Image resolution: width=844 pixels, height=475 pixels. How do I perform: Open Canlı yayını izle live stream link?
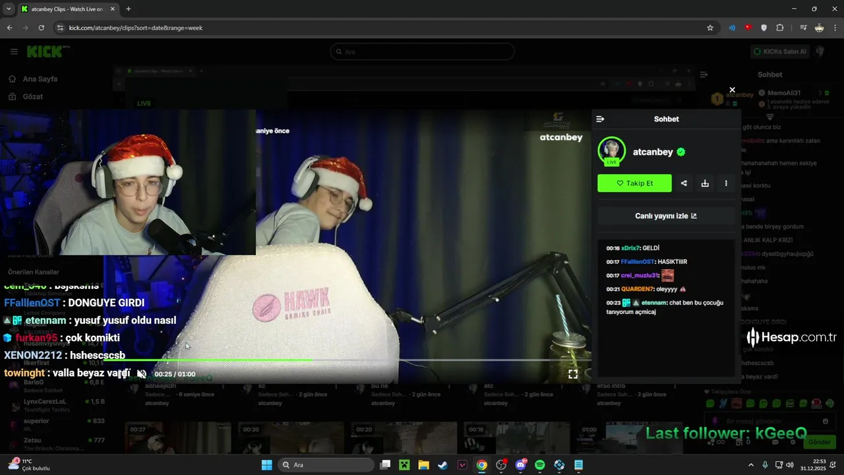point(666,216)
